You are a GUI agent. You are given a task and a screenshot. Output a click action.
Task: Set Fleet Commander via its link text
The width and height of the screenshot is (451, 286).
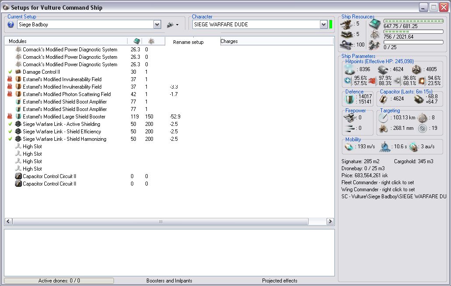click(378, 182)
